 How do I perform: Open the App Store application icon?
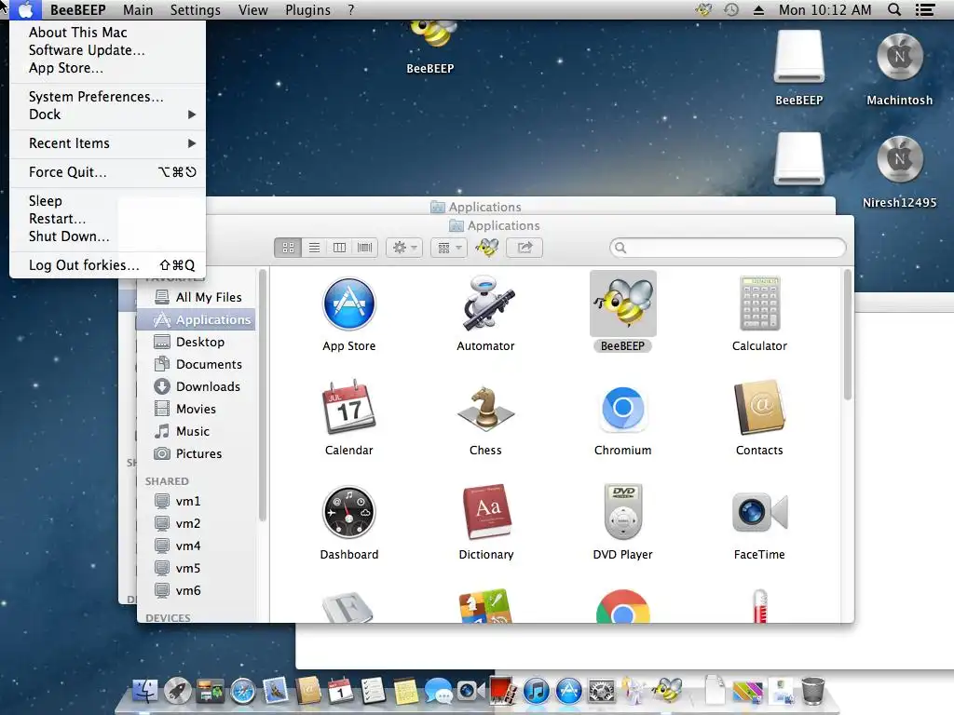point(348,304)
